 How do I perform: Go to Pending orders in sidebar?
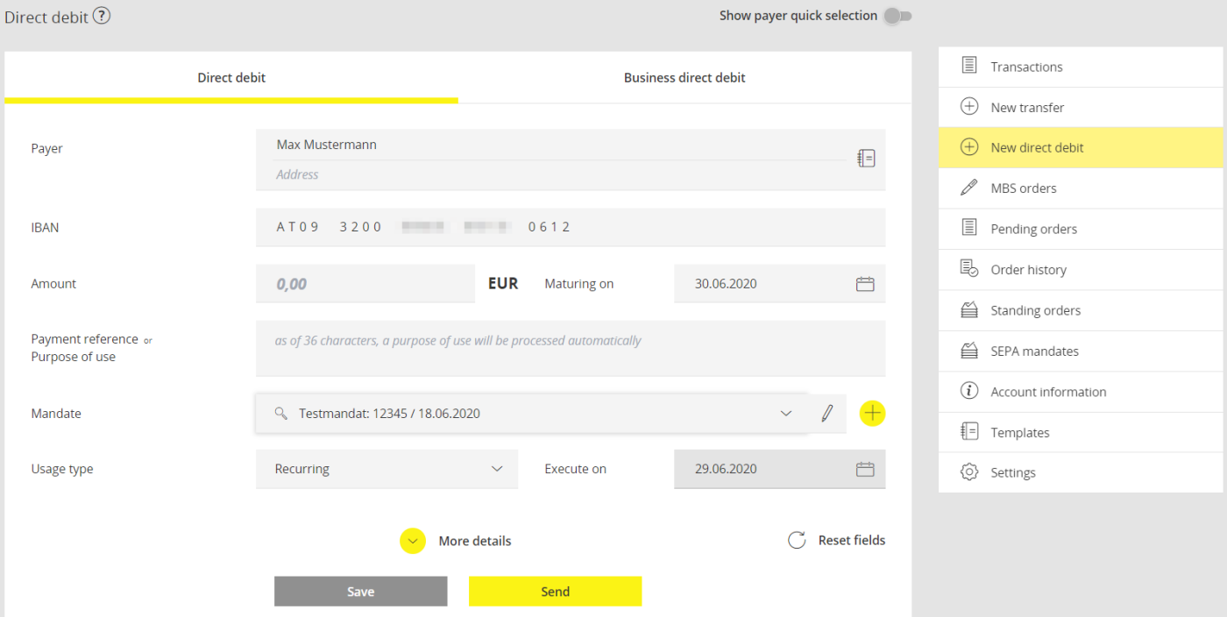tap(1033, 230)
